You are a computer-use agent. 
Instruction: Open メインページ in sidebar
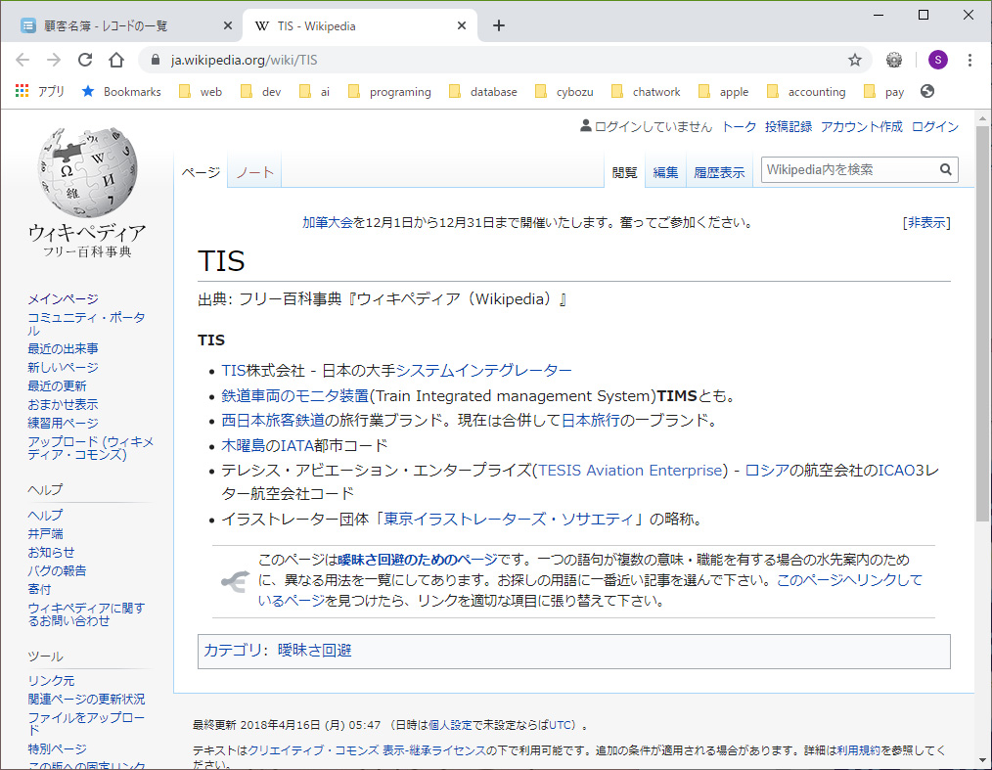point(64,299)
